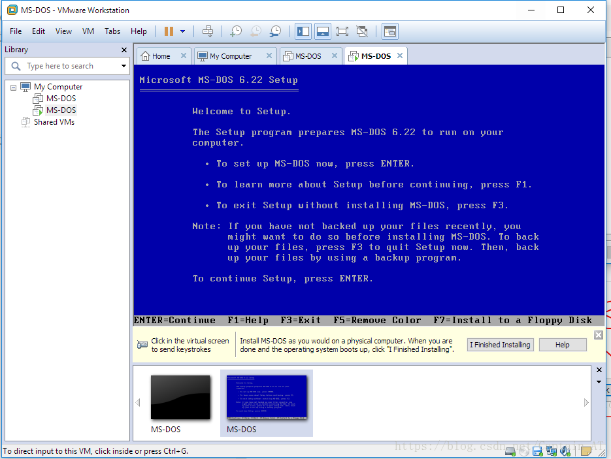
Task: Click CD/DVD drive status icon
Action: click(x=524, y=451)
